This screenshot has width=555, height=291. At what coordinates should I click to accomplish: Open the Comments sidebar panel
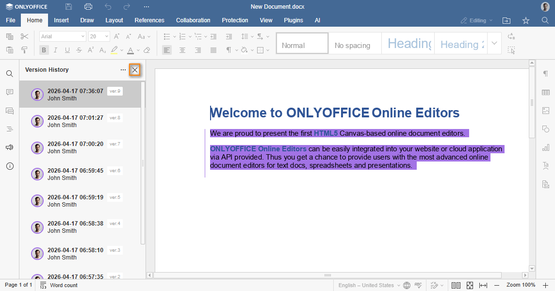coord(10,92)
